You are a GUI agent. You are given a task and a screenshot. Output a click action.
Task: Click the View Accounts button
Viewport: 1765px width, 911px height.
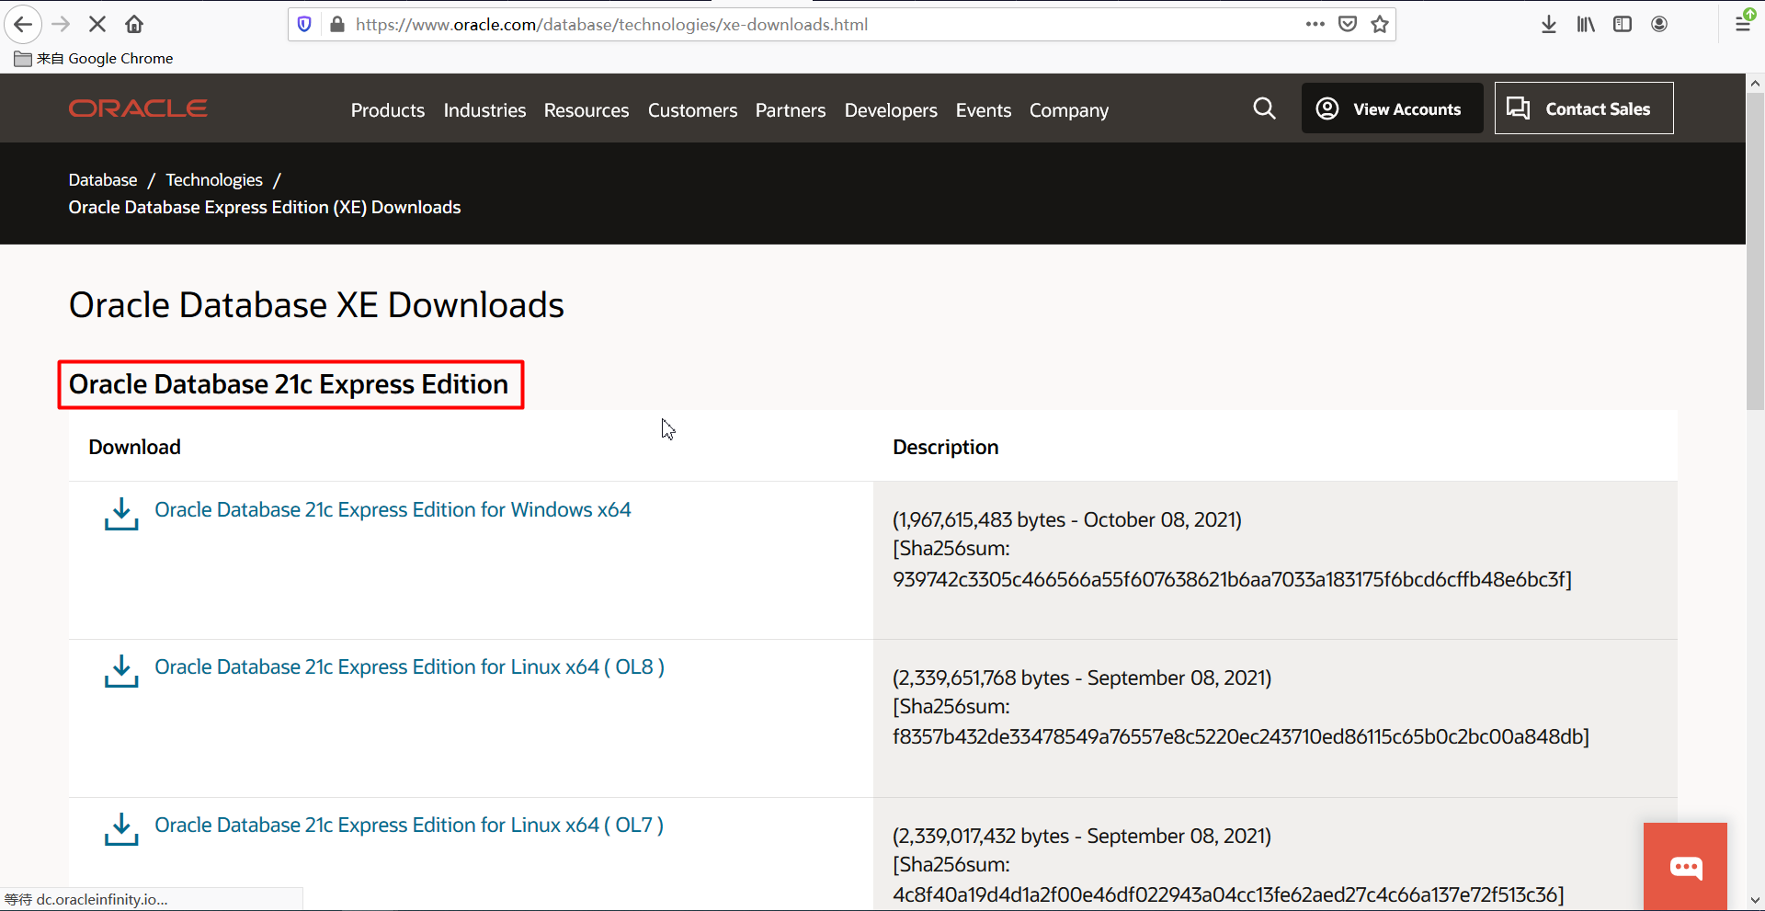pyautogui.click(x=1392, y=108)
